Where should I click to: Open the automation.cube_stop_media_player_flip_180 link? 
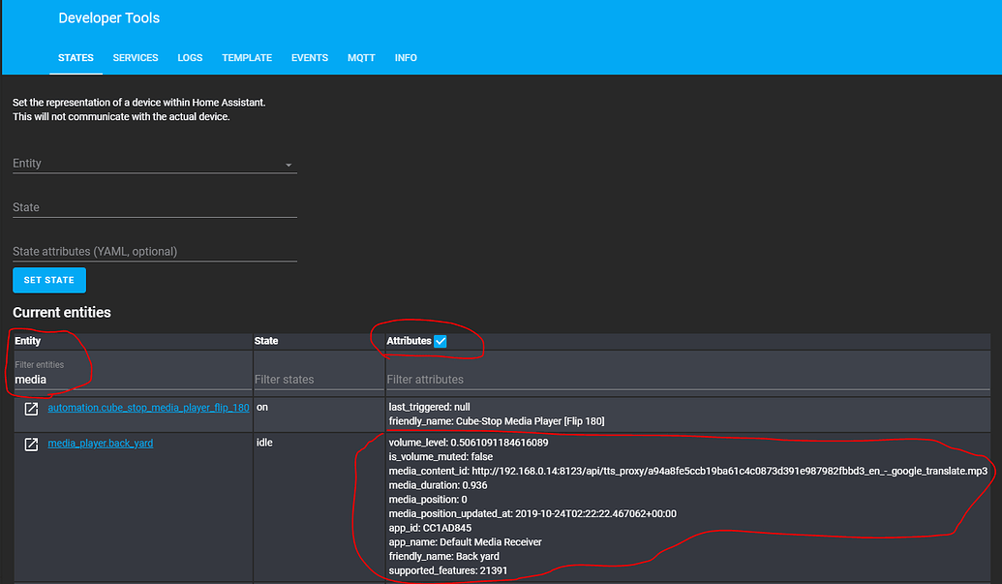[148, 407]
